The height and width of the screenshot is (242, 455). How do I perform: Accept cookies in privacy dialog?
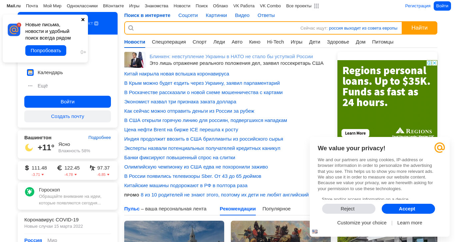[x=408, y=209]
